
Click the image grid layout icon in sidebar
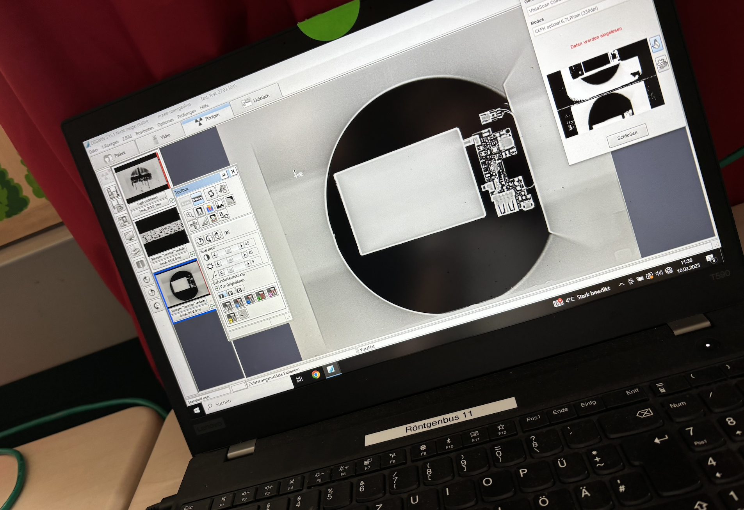pyautogui.click(x=113, y=192)
